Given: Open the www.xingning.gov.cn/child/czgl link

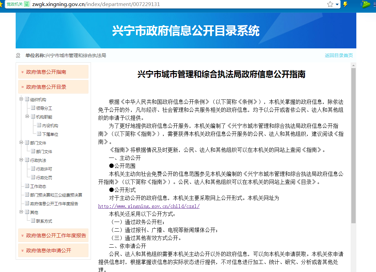Looking at the screenshot, I should (149, 206).
